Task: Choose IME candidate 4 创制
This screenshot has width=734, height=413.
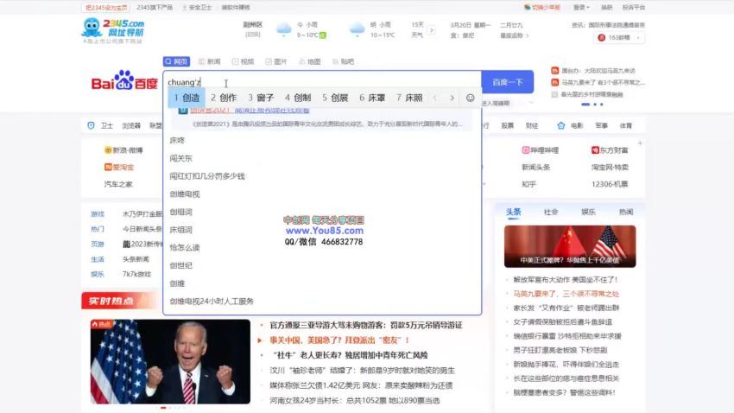Action: pos(298,98)
